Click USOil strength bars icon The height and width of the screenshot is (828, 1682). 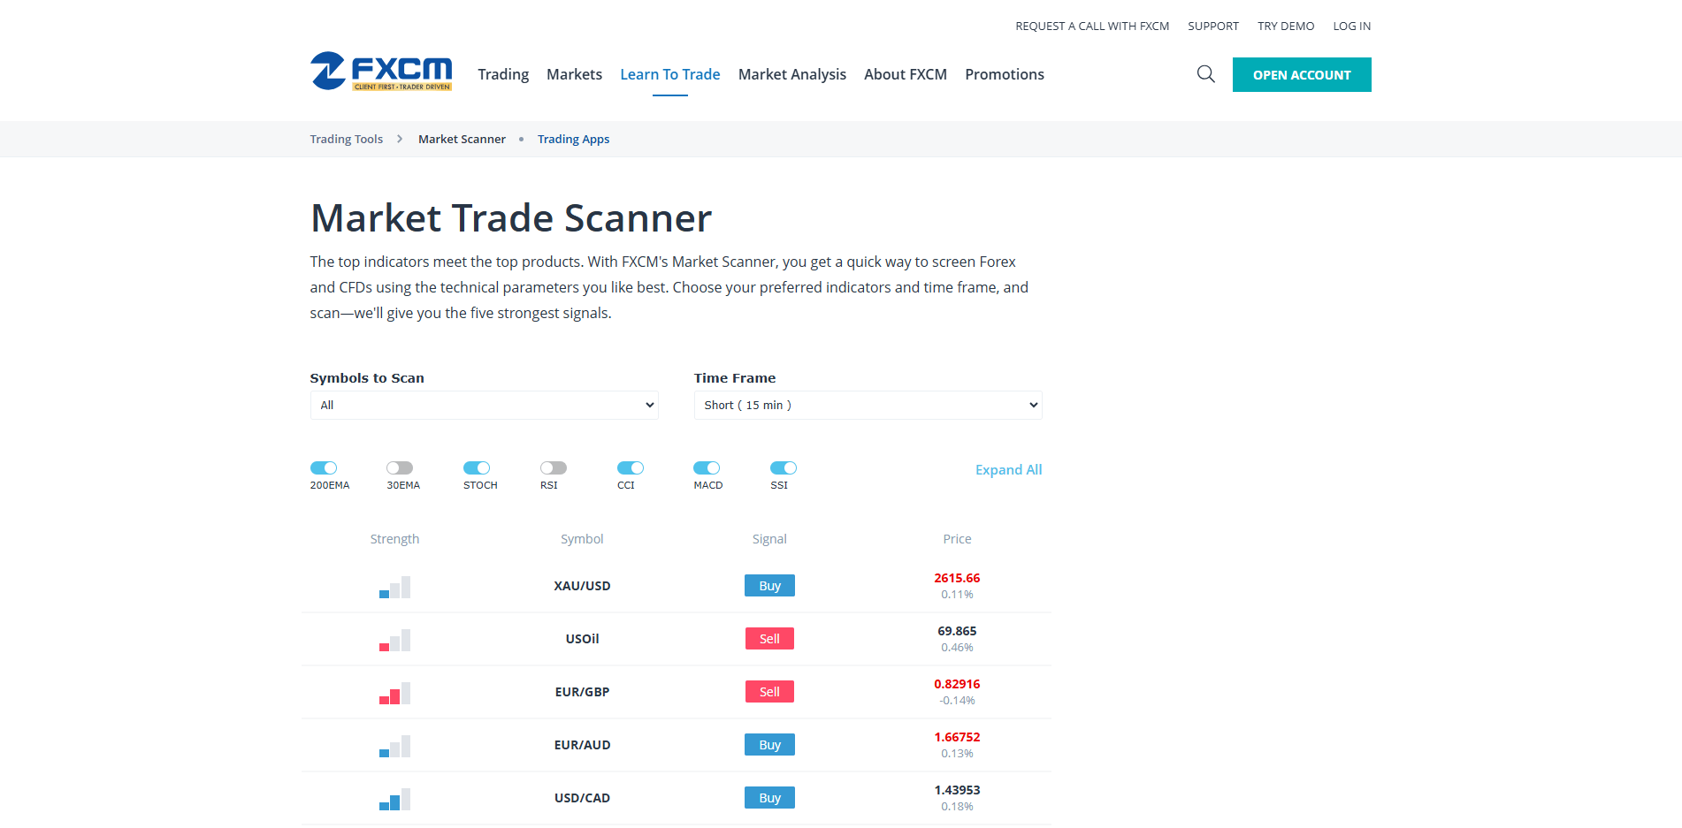(x=394, y=640)
